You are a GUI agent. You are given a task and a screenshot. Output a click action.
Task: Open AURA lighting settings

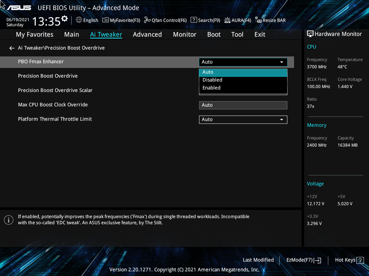click(x=237, y=20)
